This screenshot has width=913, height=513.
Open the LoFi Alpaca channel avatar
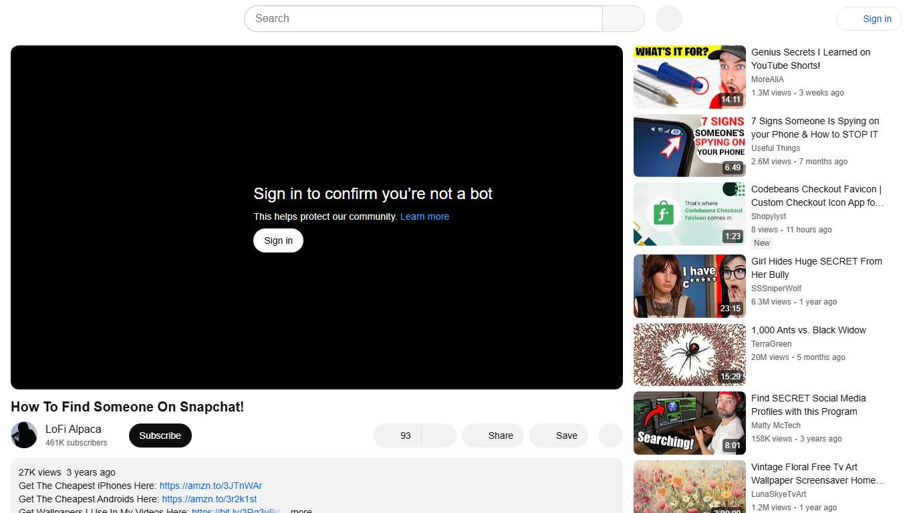pos(24,435)
